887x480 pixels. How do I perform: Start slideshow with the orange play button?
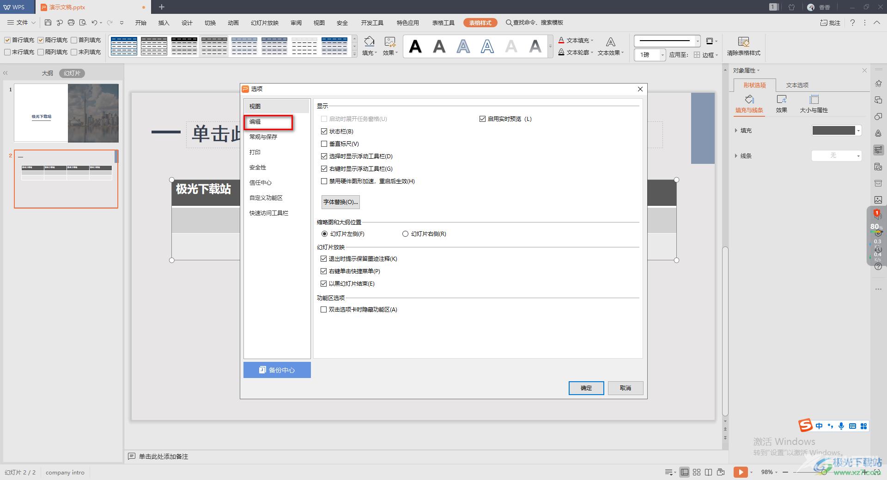(x=740, y=472)
